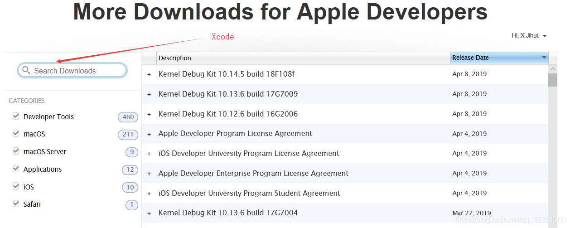The height and width of the screenshot is (228, 570).
Task: Toggle the Applications category checkbox
Action: tap(16, 169)
